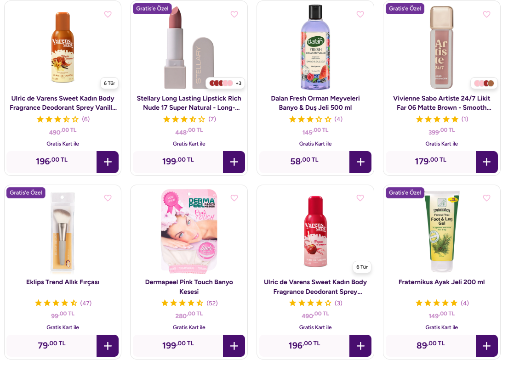Add Dermapeel Pink Touch to cart
Viewport: 508px width, 371px height.
pyautogui.click(x=234, y=346)
